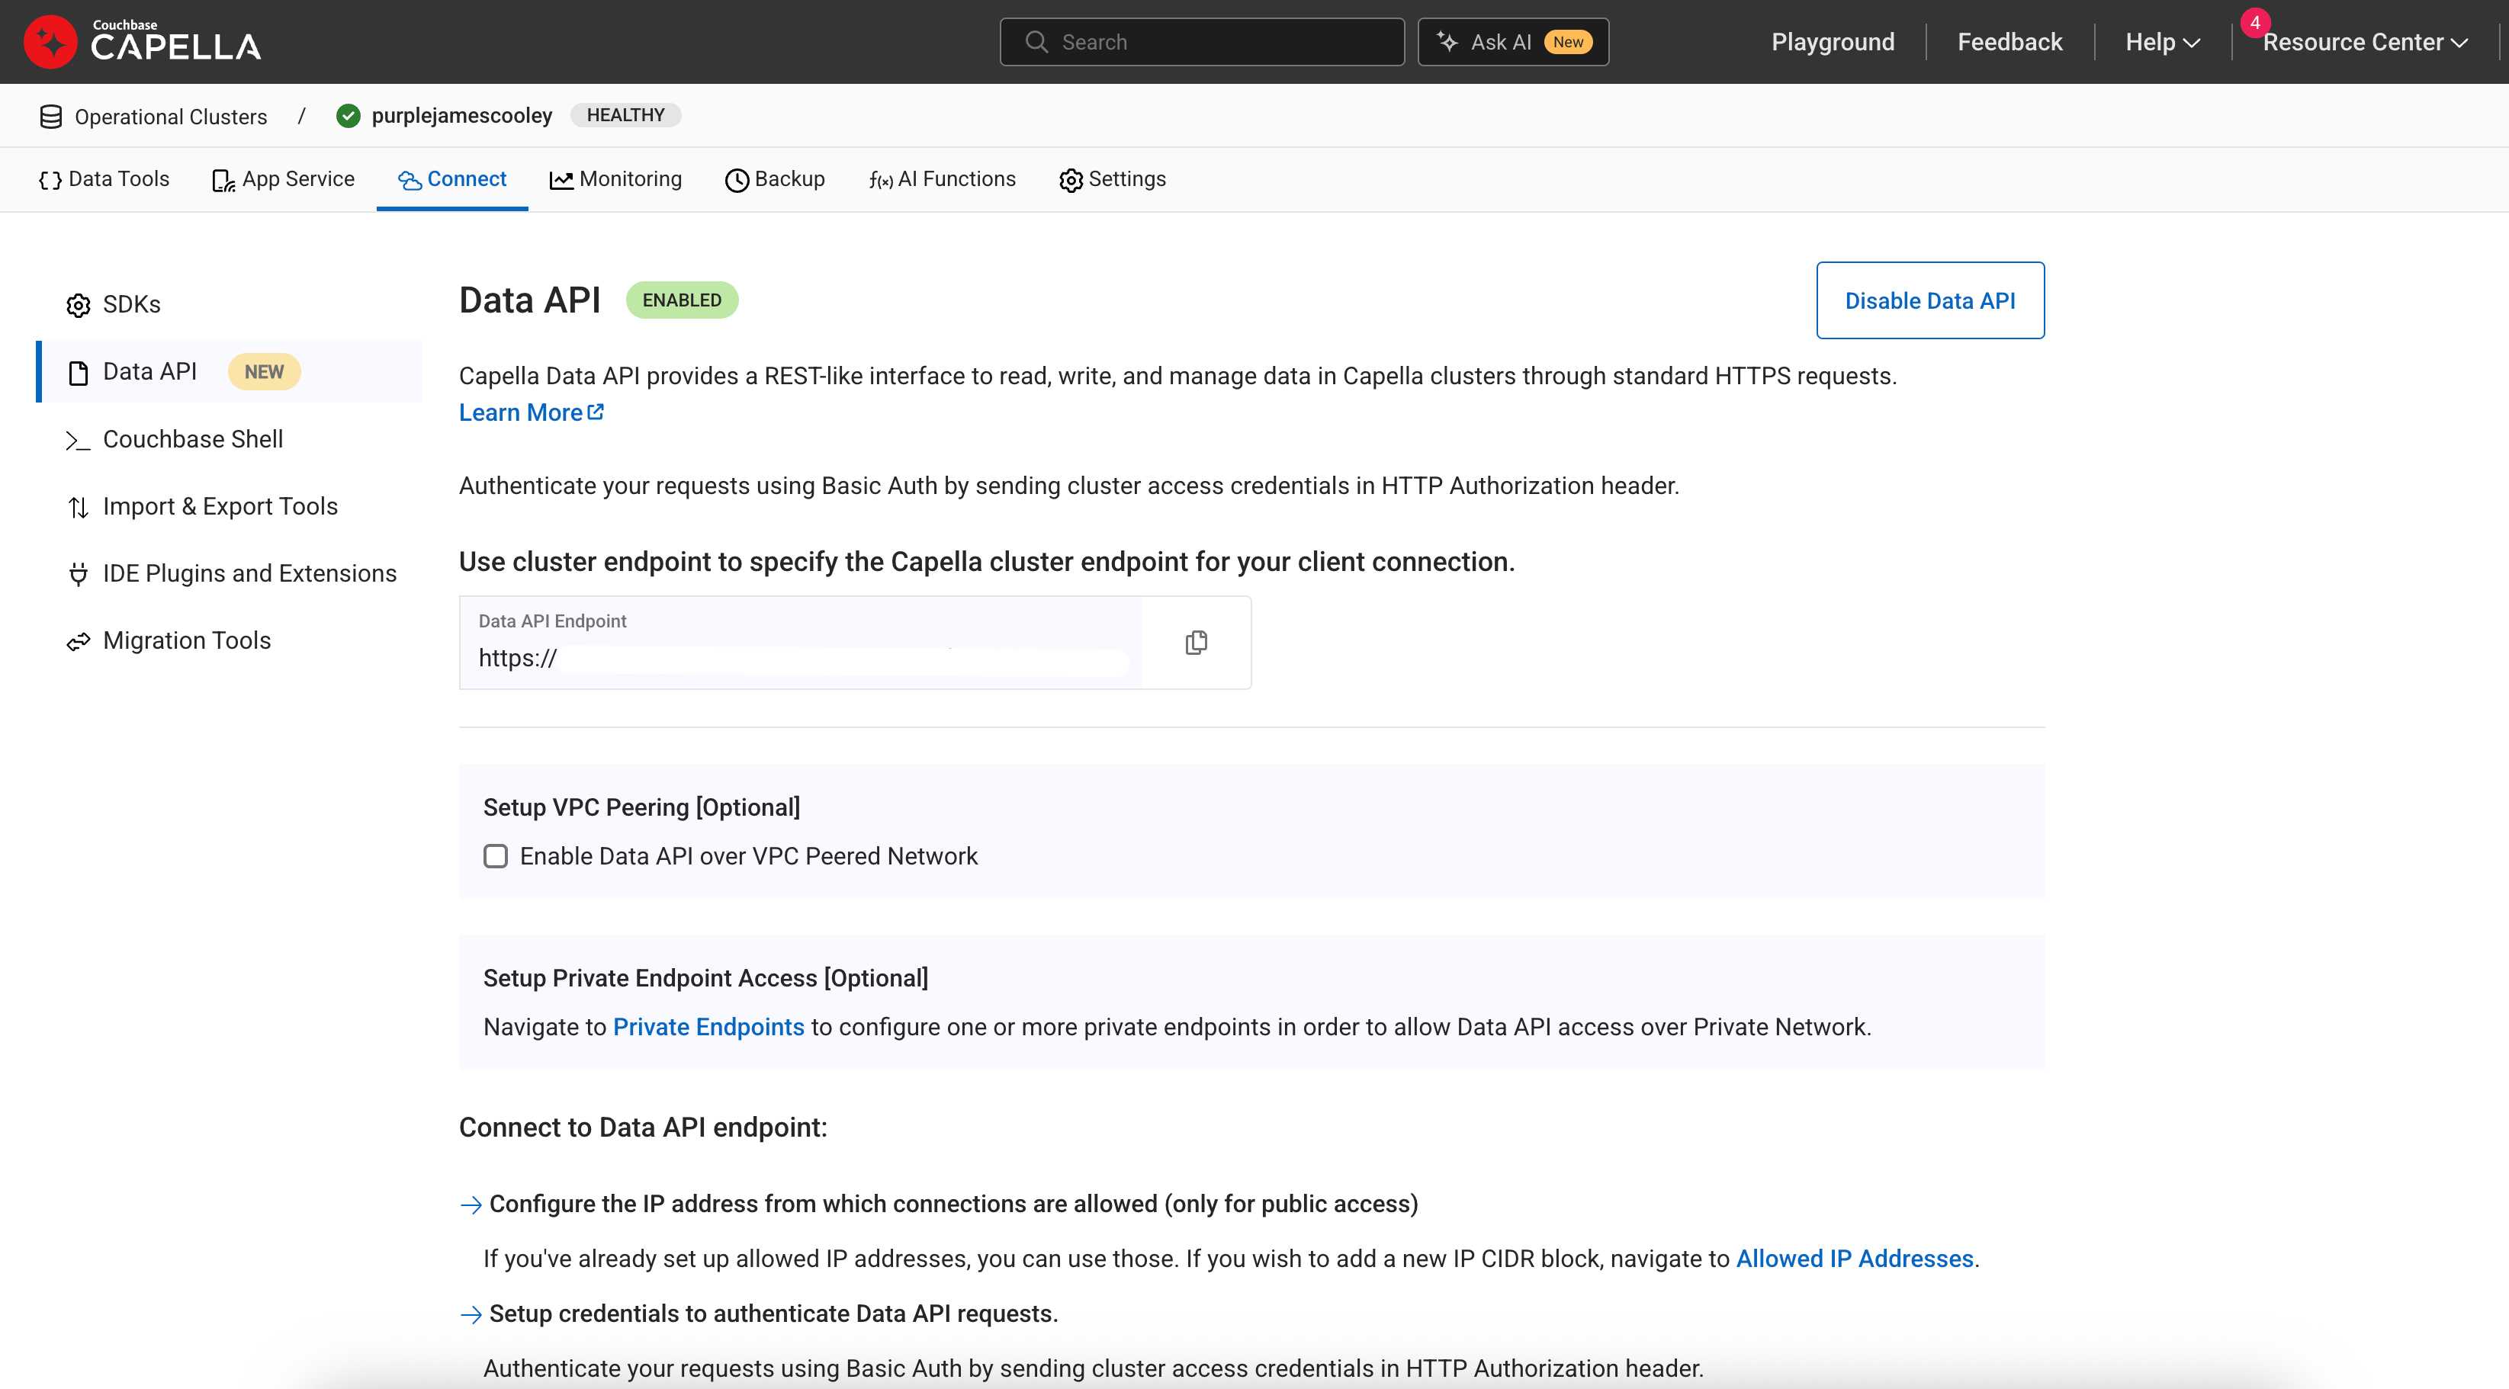Enable Data API over VPC Peered Network

tap(496, 857)
